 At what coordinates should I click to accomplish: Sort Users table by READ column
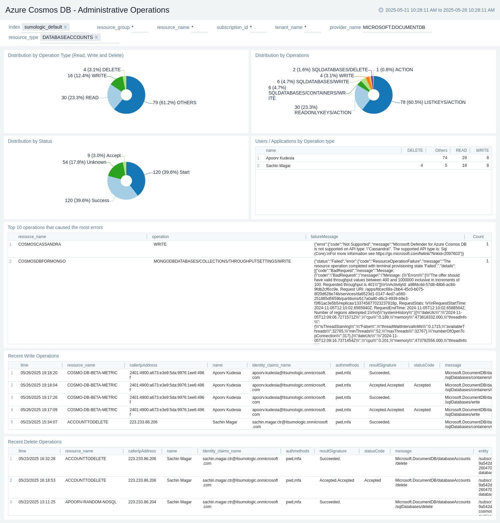point(461,150)
